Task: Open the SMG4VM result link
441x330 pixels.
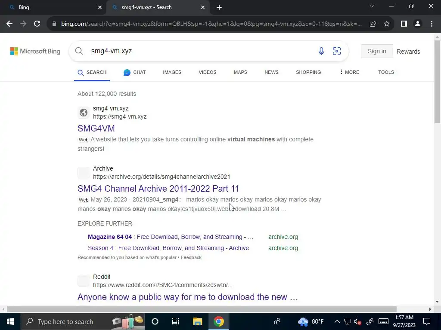Action: pyautogui.click(x=96, y=128)
